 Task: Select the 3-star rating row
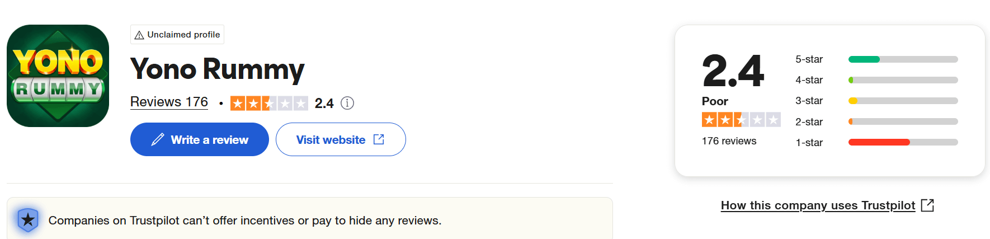coord(876,101)
